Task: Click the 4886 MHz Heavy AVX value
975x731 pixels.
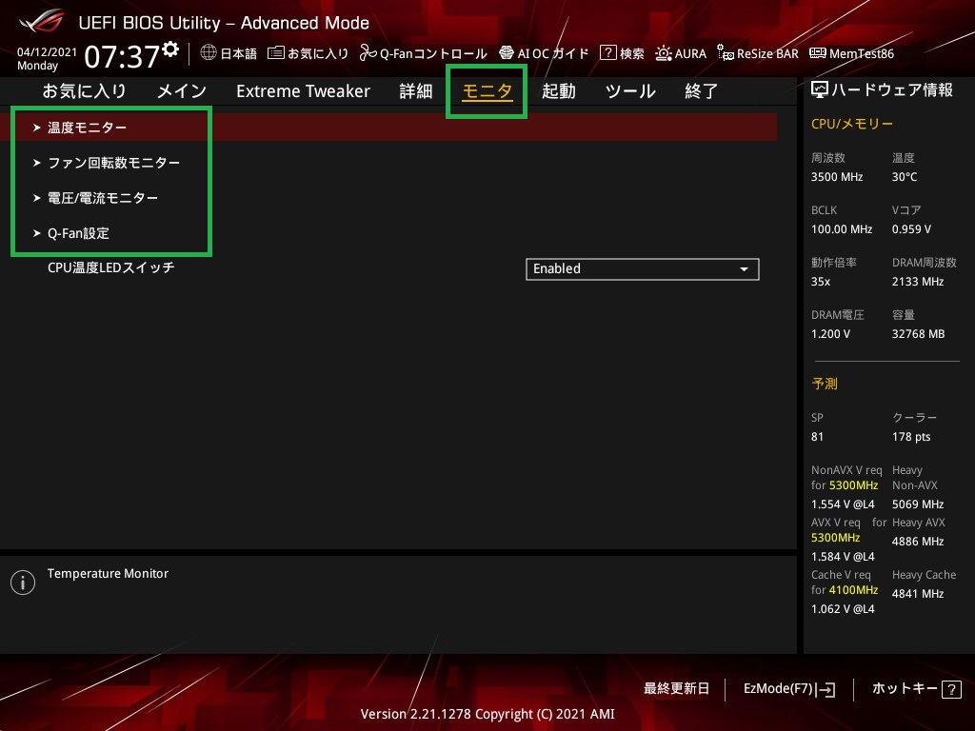Action: [x=918, y=542]
